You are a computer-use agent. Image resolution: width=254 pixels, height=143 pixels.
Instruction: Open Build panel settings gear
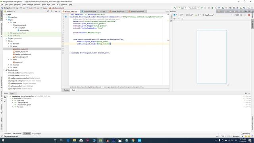tap(246, 93)
